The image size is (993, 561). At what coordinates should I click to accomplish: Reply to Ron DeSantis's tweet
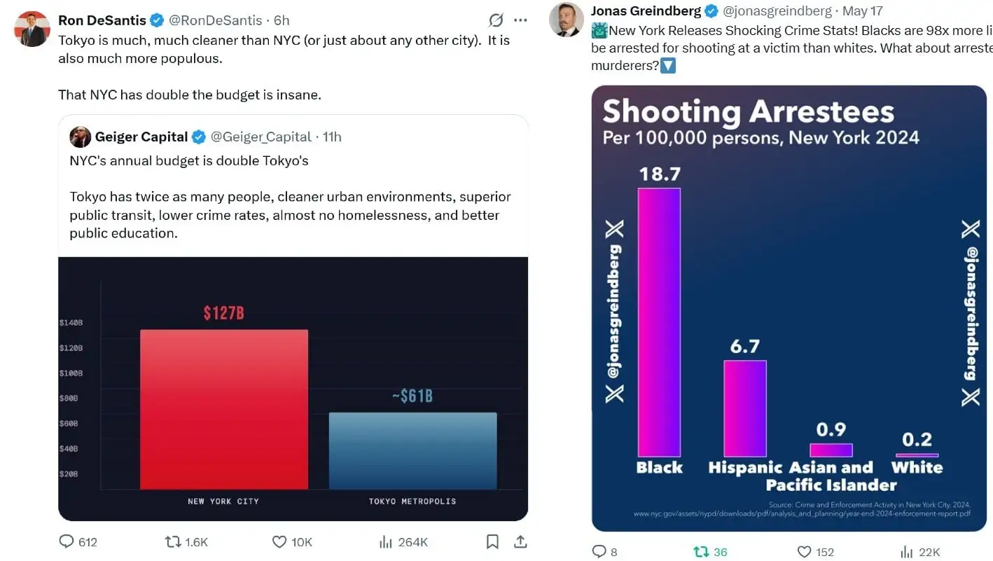[67, 541]
